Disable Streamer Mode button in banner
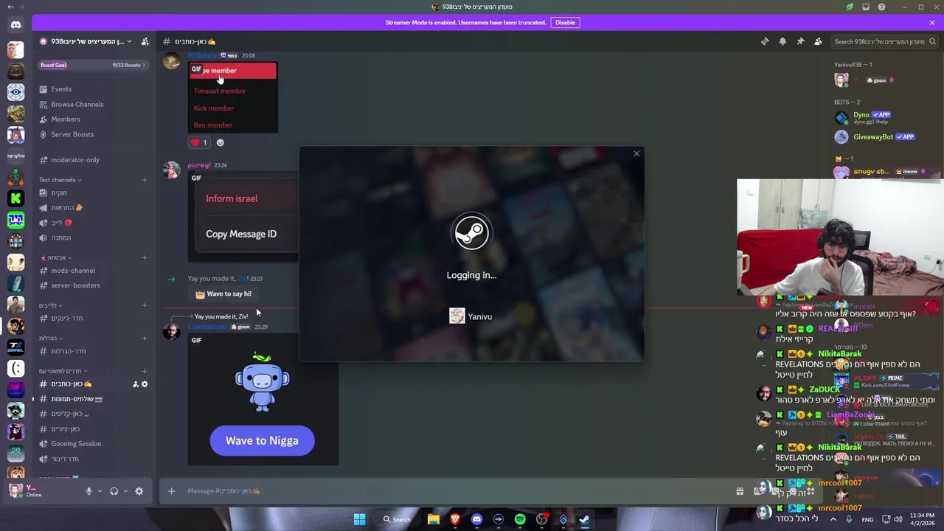This screenshot has height=531, width=944. (565, 22)
